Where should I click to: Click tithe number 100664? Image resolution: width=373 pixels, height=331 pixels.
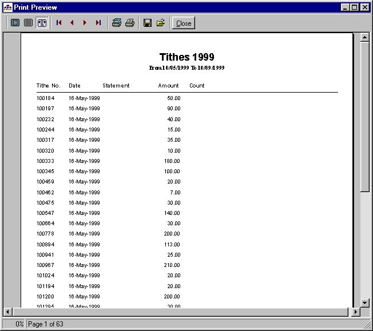45,224
